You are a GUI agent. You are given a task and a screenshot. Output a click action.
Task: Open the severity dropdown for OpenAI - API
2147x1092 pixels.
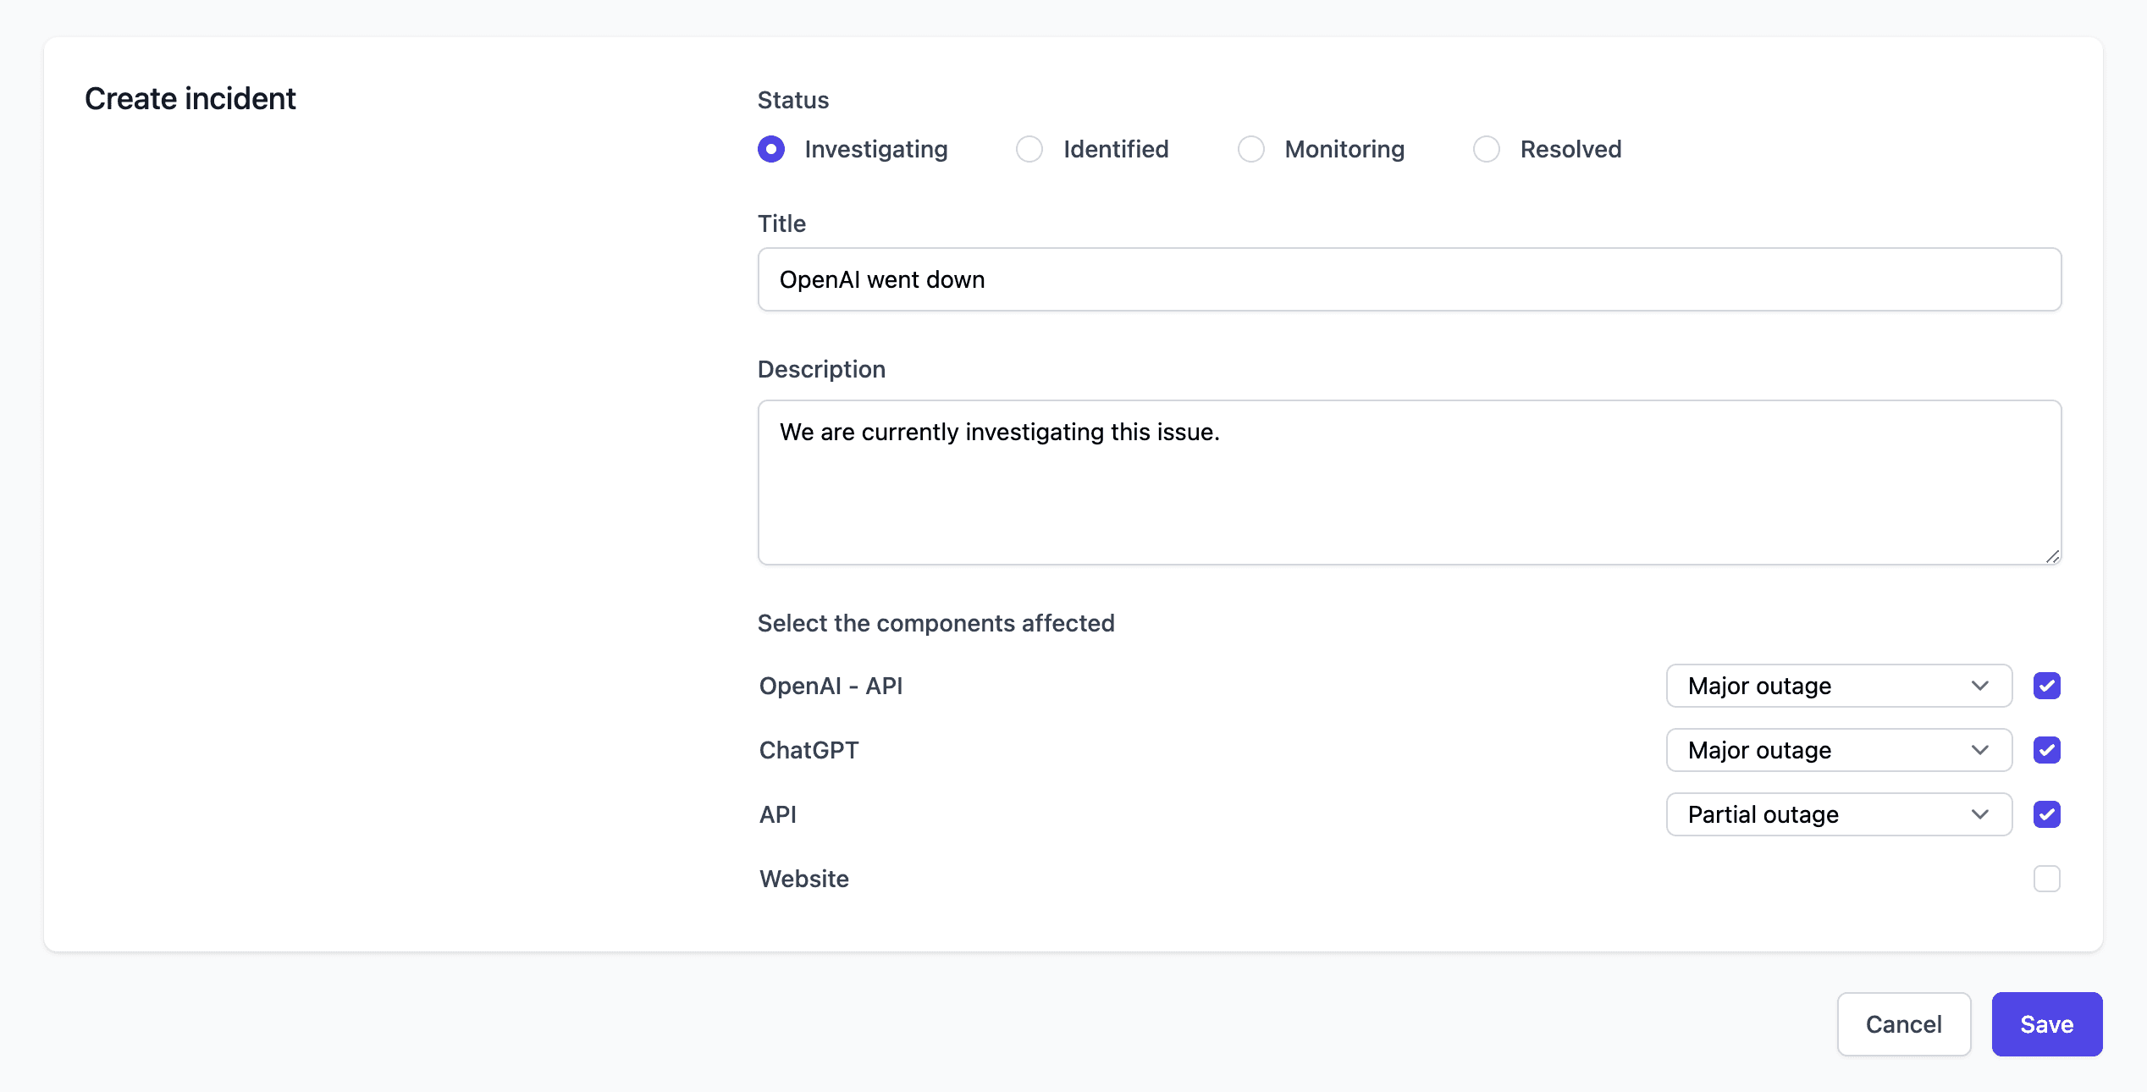[1838, 686]
